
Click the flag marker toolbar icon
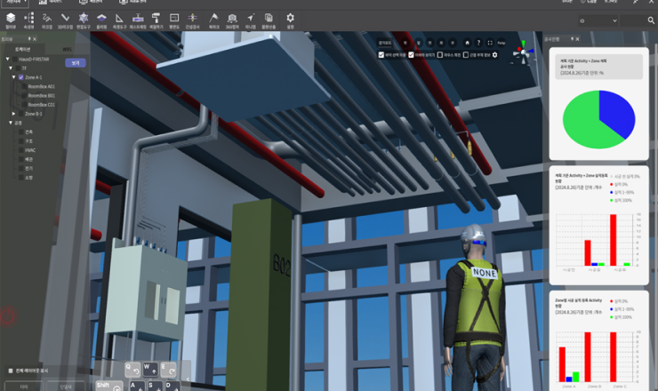click(213, 18)
